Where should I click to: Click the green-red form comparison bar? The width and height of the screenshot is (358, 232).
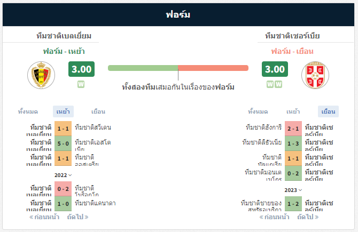point(178,68)
